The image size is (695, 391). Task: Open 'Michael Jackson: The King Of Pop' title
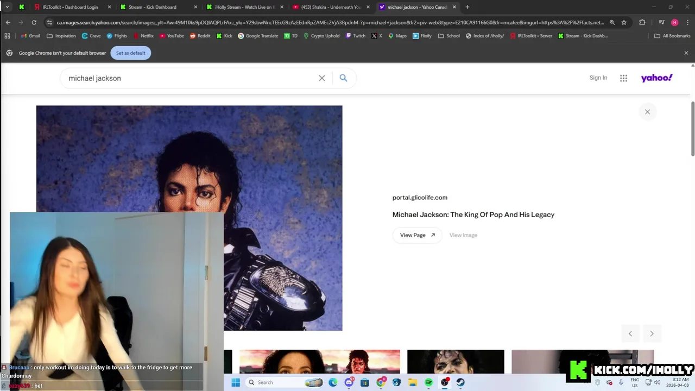[x=473, y=215]
